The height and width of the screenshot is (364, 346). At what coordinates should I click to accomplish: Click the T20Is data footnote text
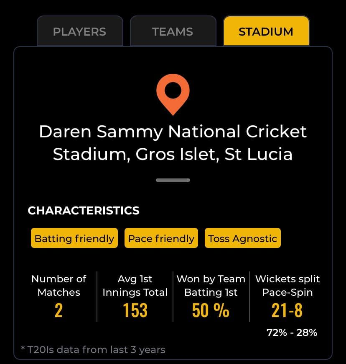pos(93,350)
